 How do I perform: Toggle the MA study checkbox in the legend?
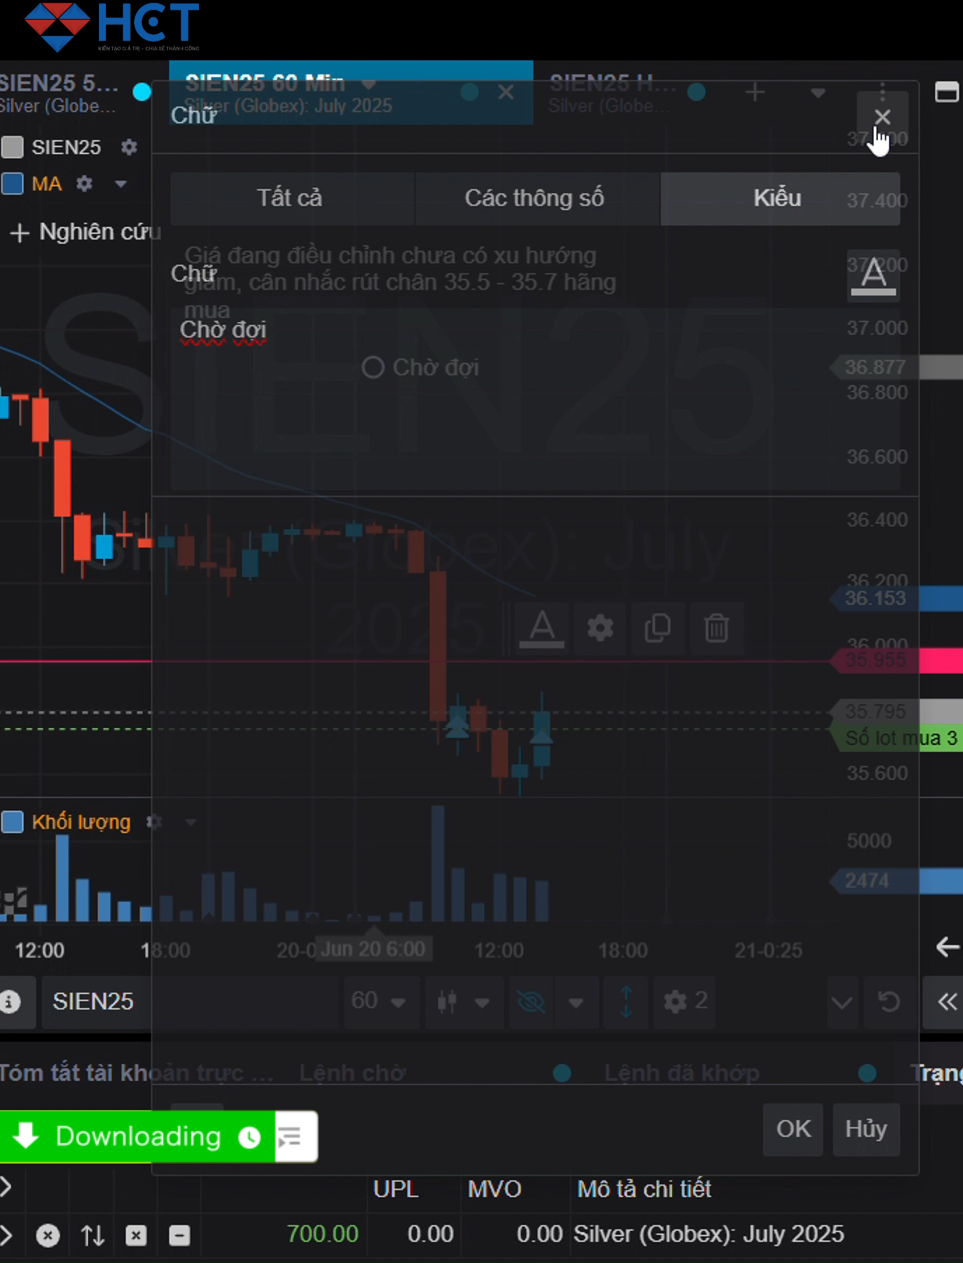pos(12,184)
